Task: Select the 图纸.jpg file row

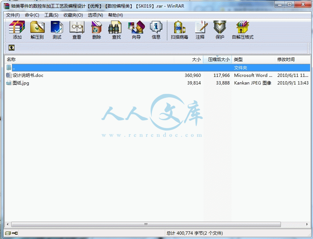Action: (158, 83)
